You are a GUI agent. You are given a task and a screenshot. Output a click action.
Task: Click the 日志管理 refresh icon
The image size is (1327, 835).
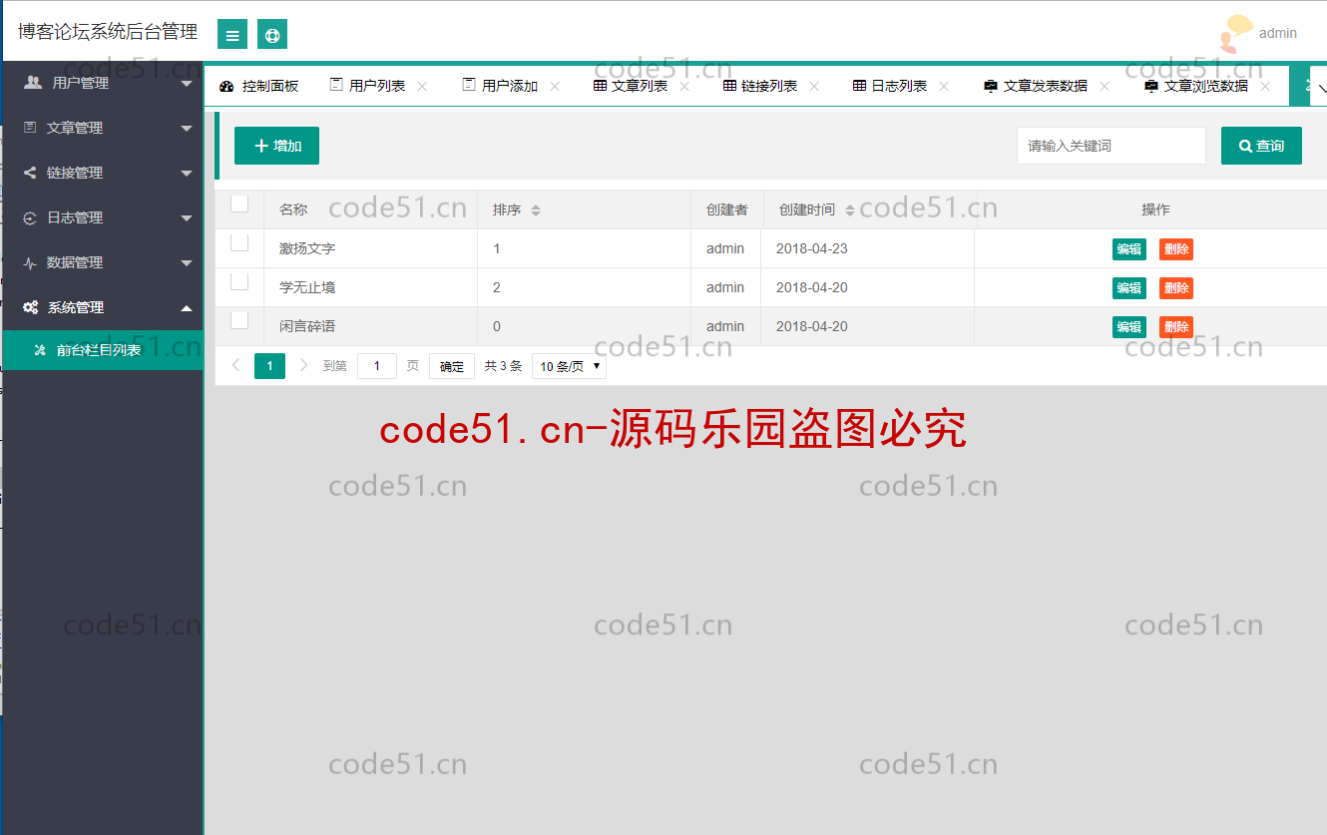tap(30, 217)
